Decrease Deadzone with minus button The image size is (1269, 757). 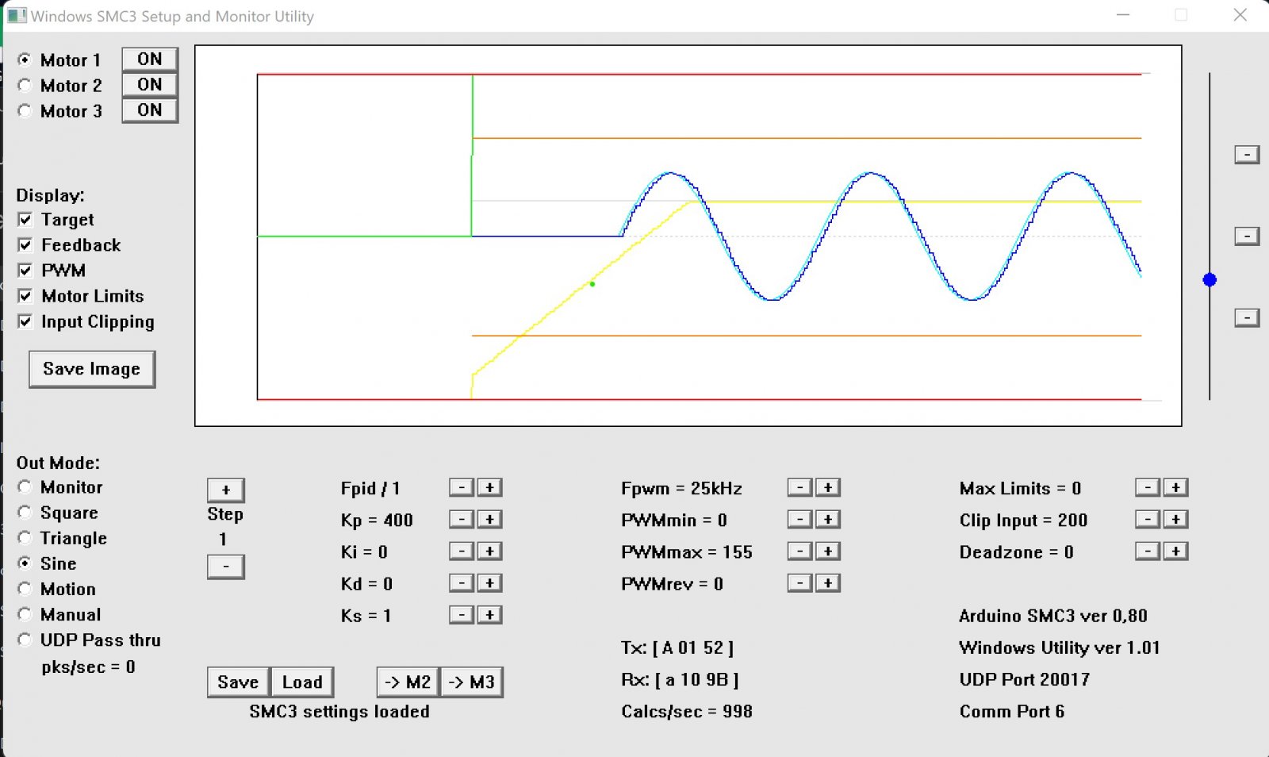(x=1148, y=551)
